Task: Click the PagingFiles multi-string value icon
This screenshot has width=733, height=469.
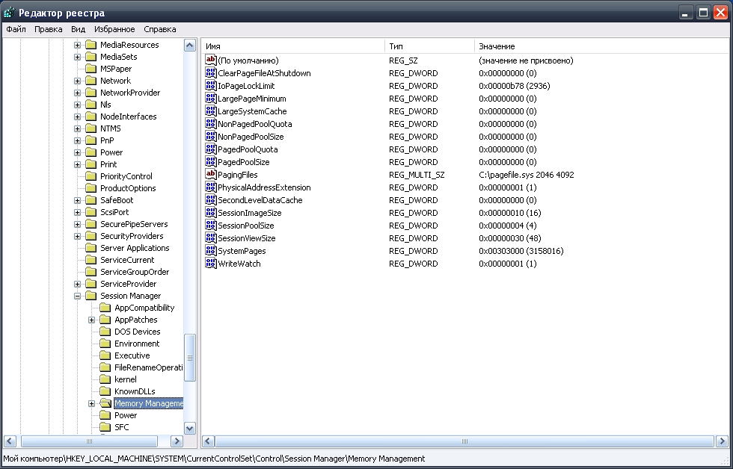Action: point(211,175)
